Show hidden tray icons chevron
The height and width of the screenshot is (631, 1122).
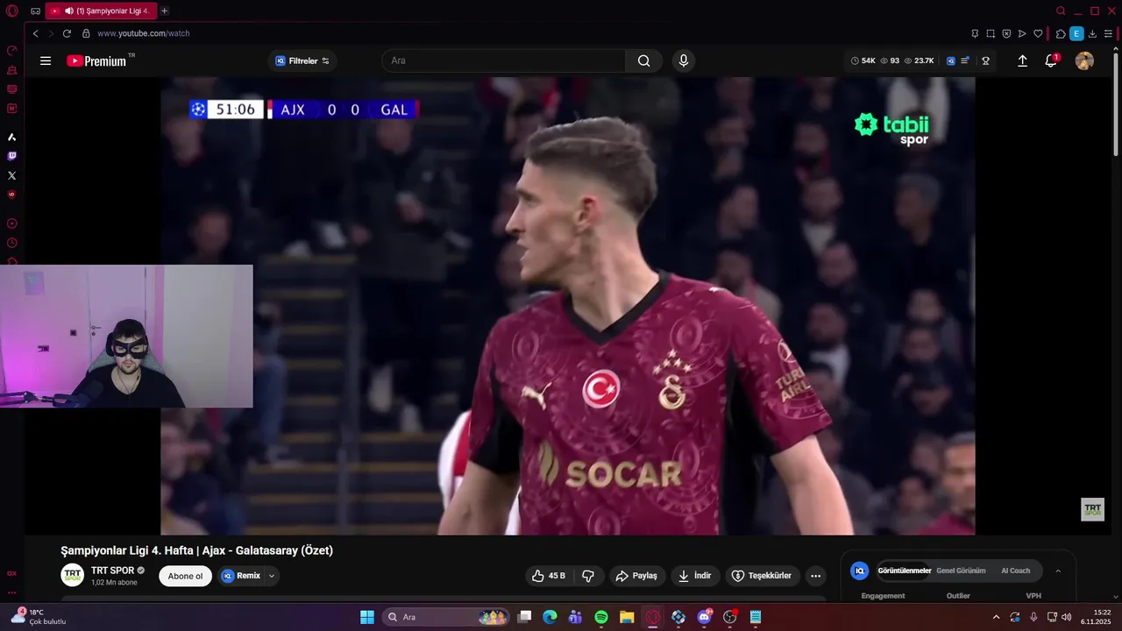[x=996, y=617]
